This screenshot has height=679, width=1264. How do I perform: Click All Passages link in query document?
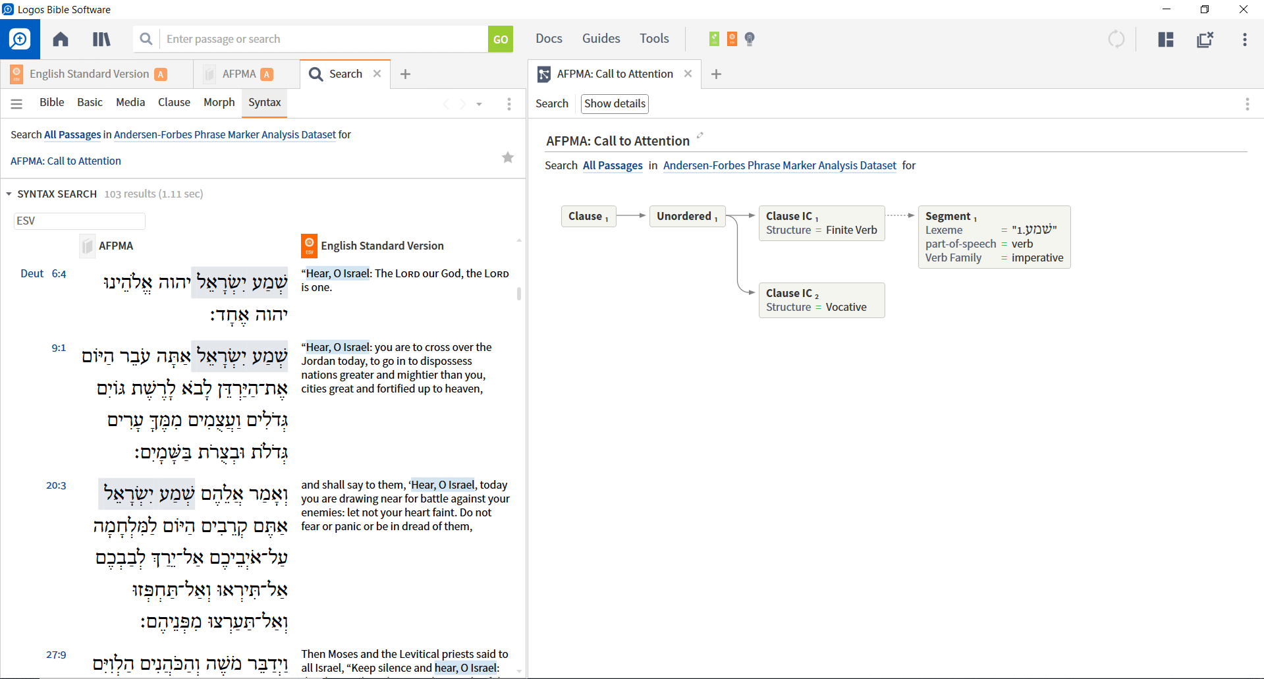point(613,165)
